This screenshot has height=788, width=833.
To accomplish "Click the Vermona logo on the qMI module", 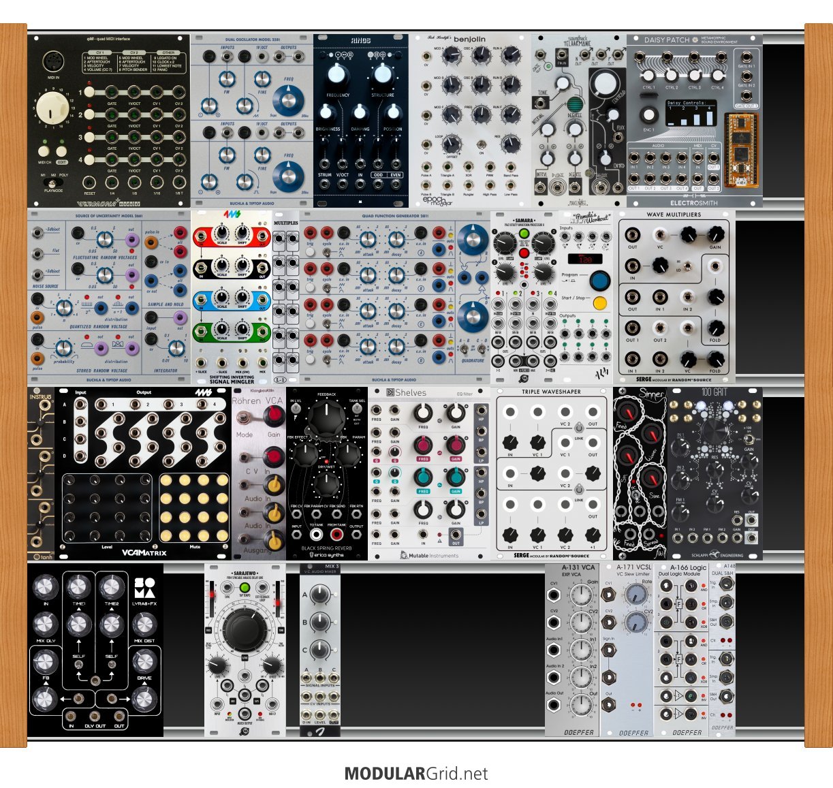I will click(x=109, y=202).
